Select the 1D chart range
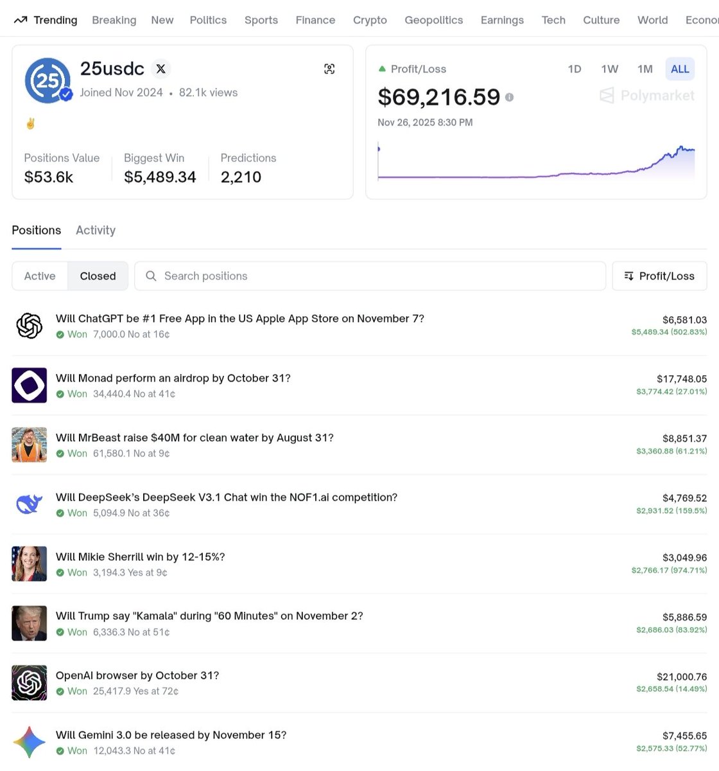Screen dimensions: 719x771 (x=575, y=69)
